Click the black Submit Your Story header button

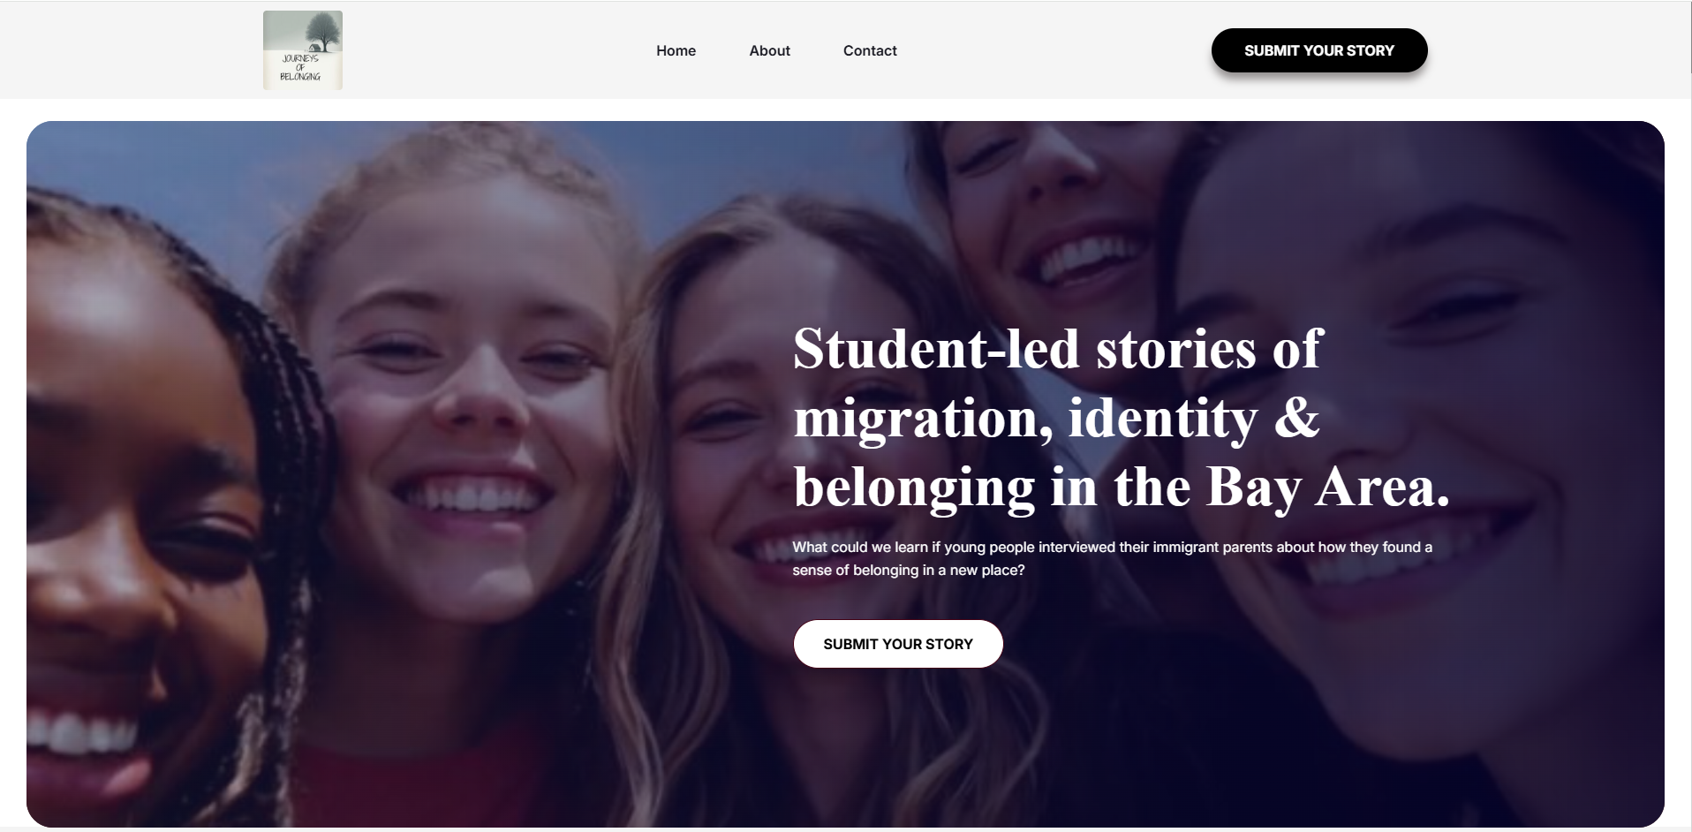1319,50
